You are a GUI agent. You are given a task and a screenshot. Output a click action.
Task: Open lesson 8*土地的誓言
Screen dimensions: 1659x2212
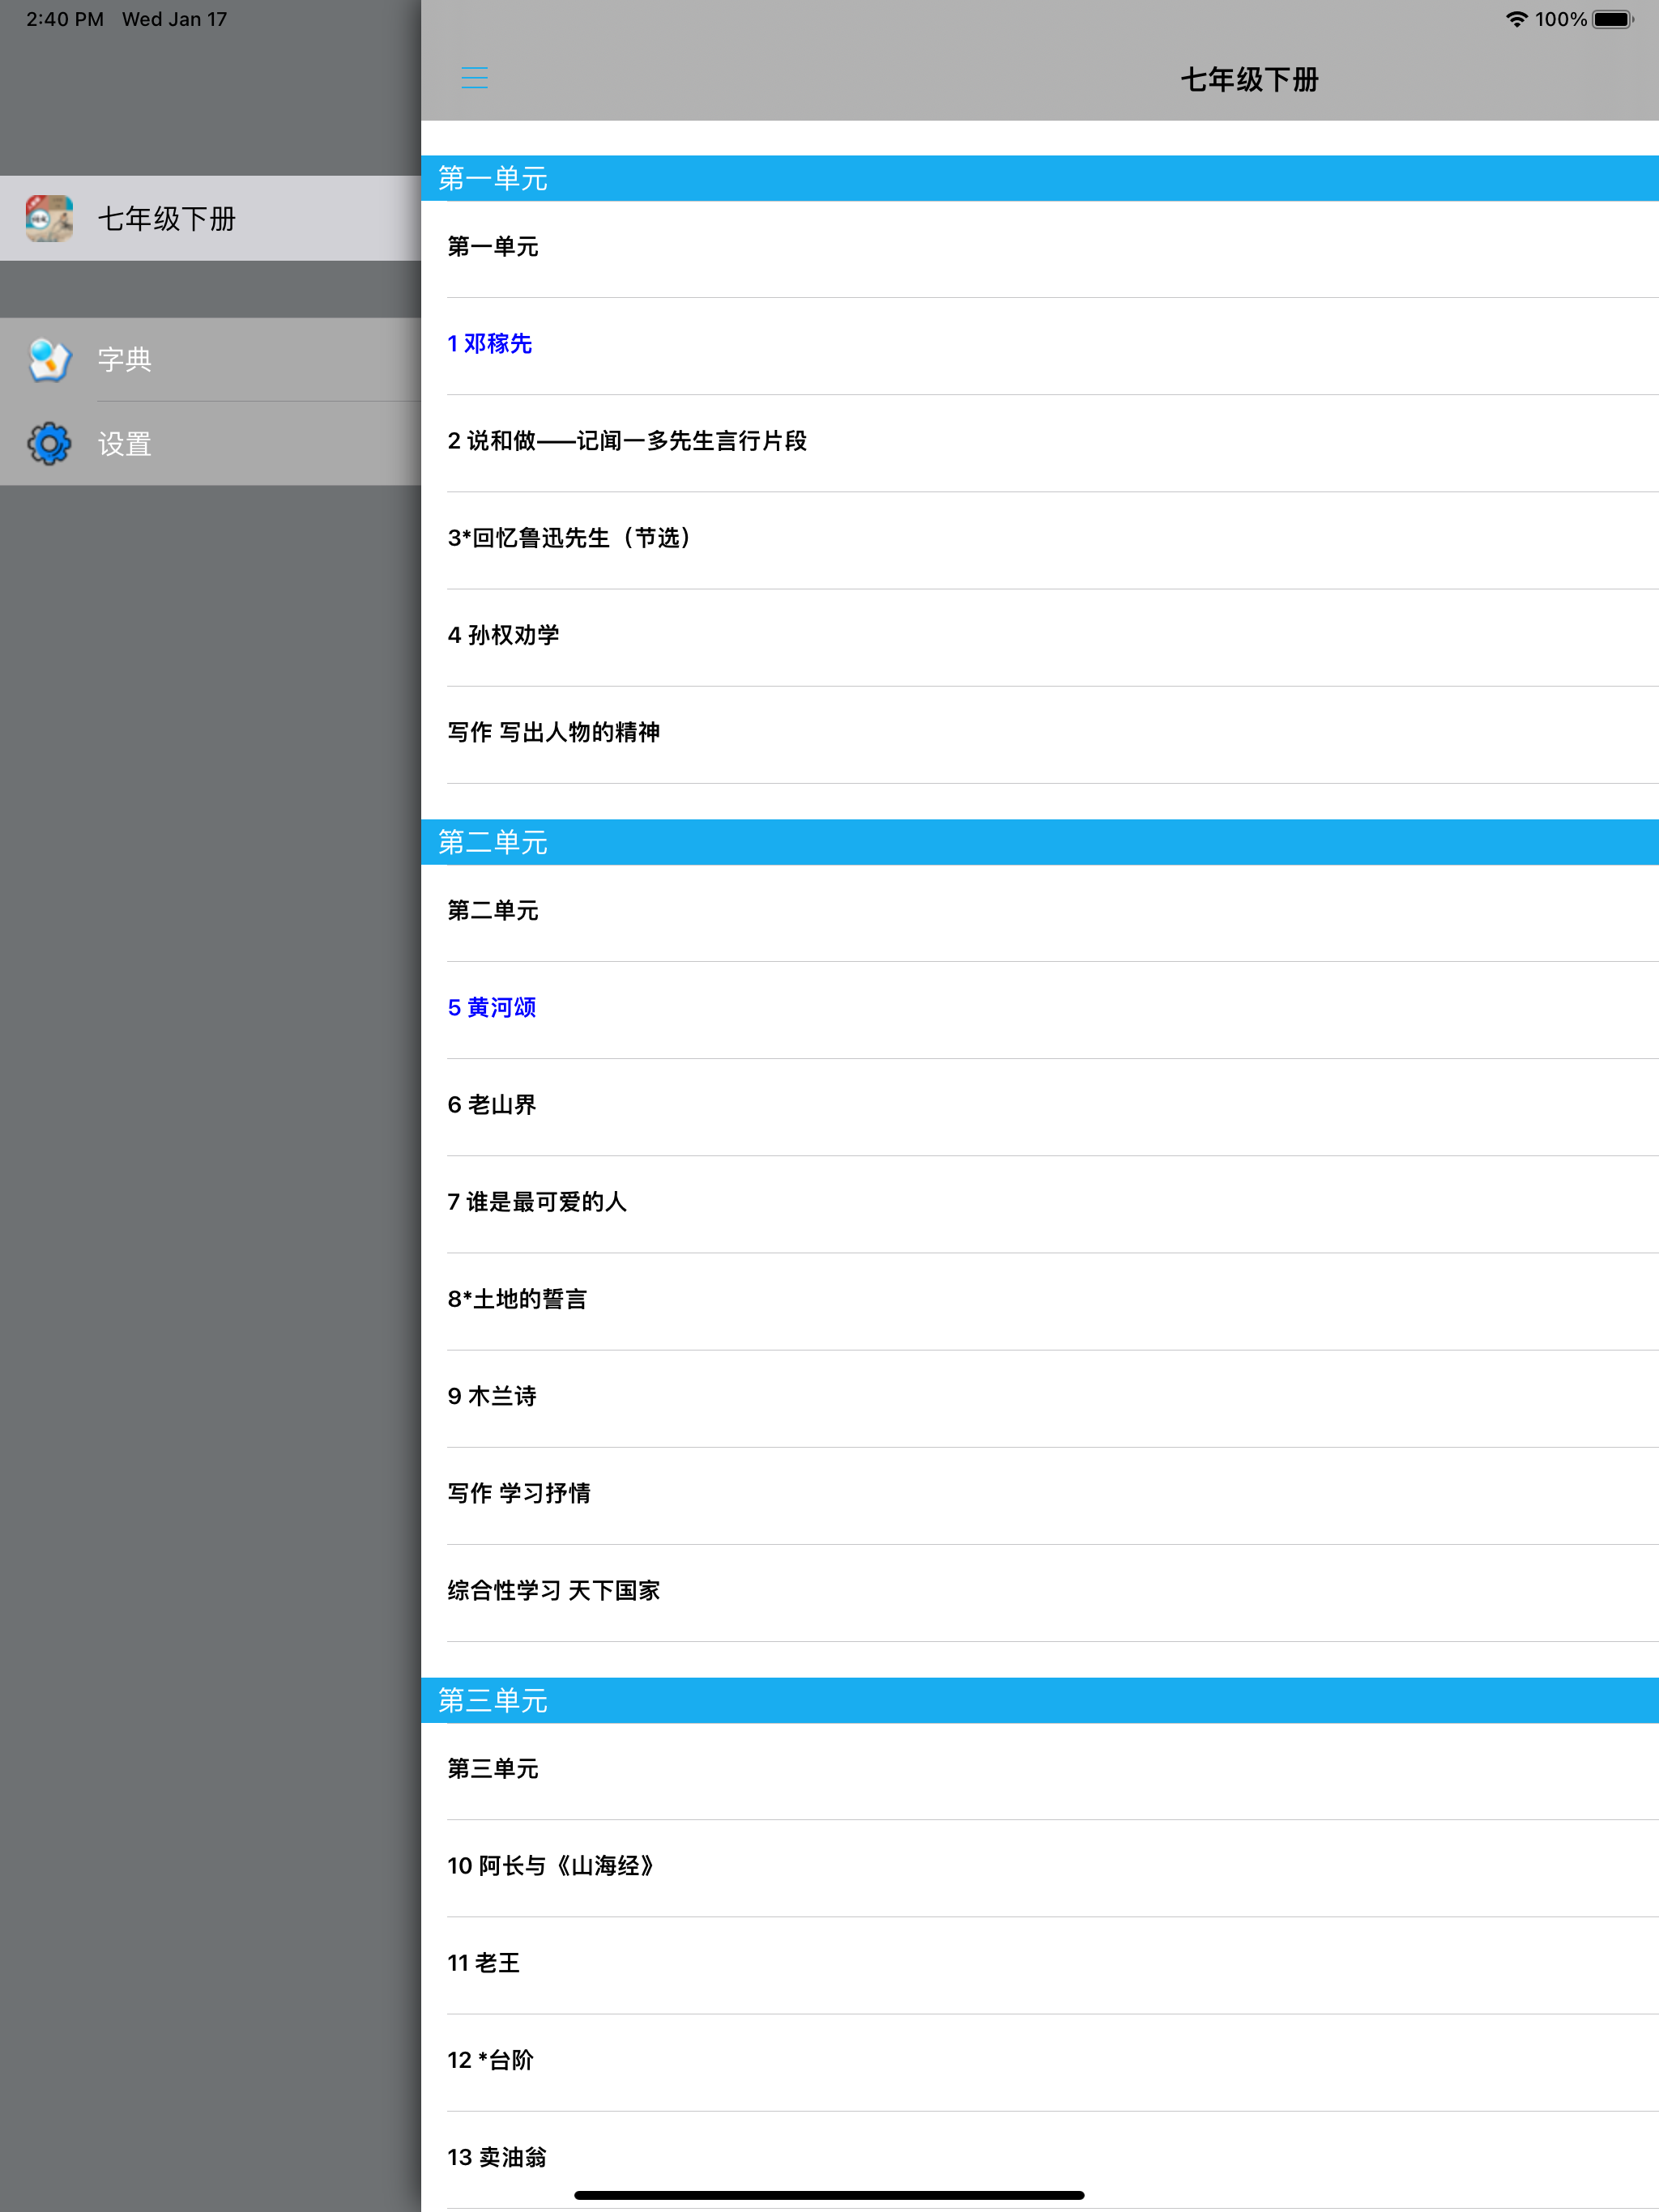[1039, 1300]
